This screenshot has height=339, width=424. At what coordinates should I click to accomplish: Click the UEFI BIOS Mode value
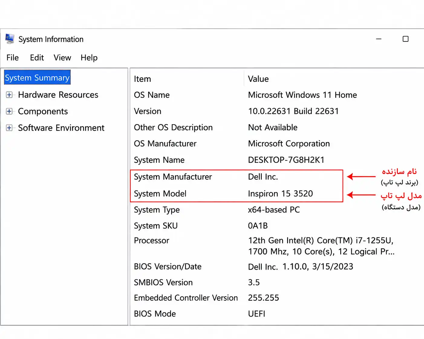pos(256,314)
